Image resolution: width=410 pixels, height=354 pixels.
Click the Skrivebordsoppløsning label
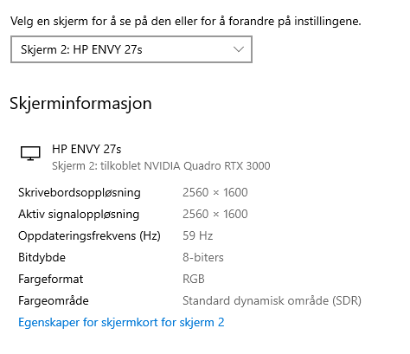[80, 193]
